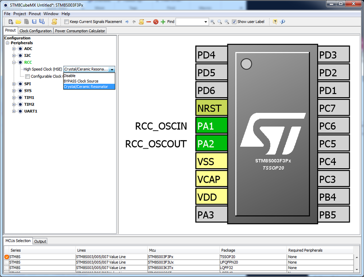Click the TIM1 peripheral chip icon
The image size is (364, 277).
[20, 98]
